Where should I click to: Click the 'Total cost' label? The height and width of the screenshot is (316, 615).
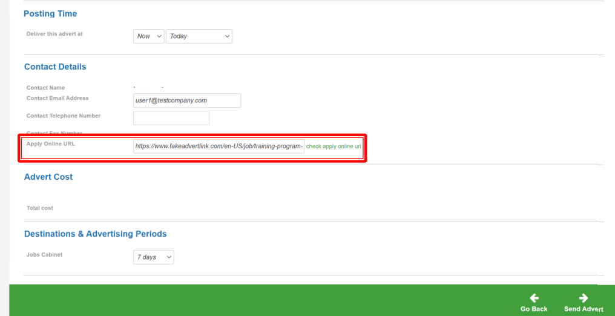39,208
